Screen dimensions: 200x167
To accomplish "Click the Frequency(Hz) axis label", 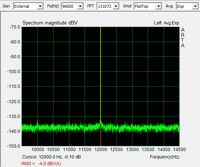I will [x=164, y=157].
